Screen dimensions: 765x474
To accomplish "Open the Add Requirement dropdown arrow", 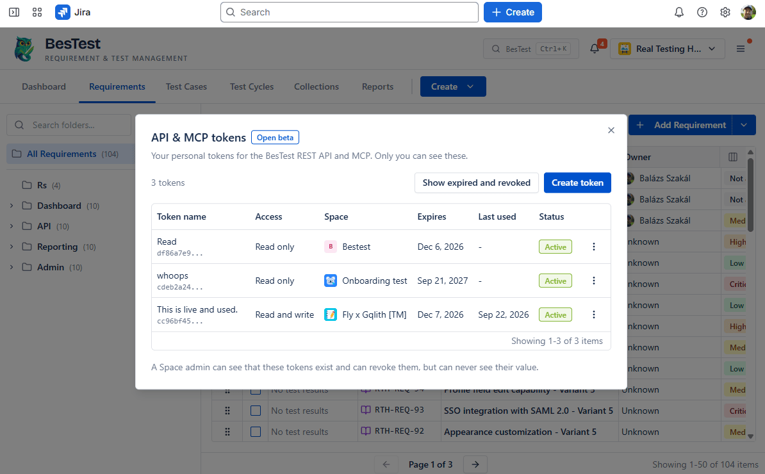I will [x=744, y=126].
